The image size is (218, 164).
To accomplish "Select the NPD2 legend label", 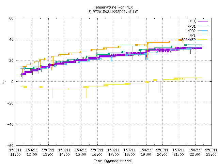I will click(191, 31).
